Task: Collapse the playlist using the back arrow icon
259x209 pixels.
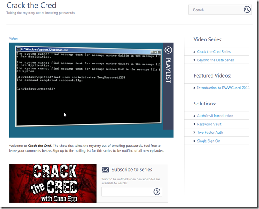Action: point(168,50)
